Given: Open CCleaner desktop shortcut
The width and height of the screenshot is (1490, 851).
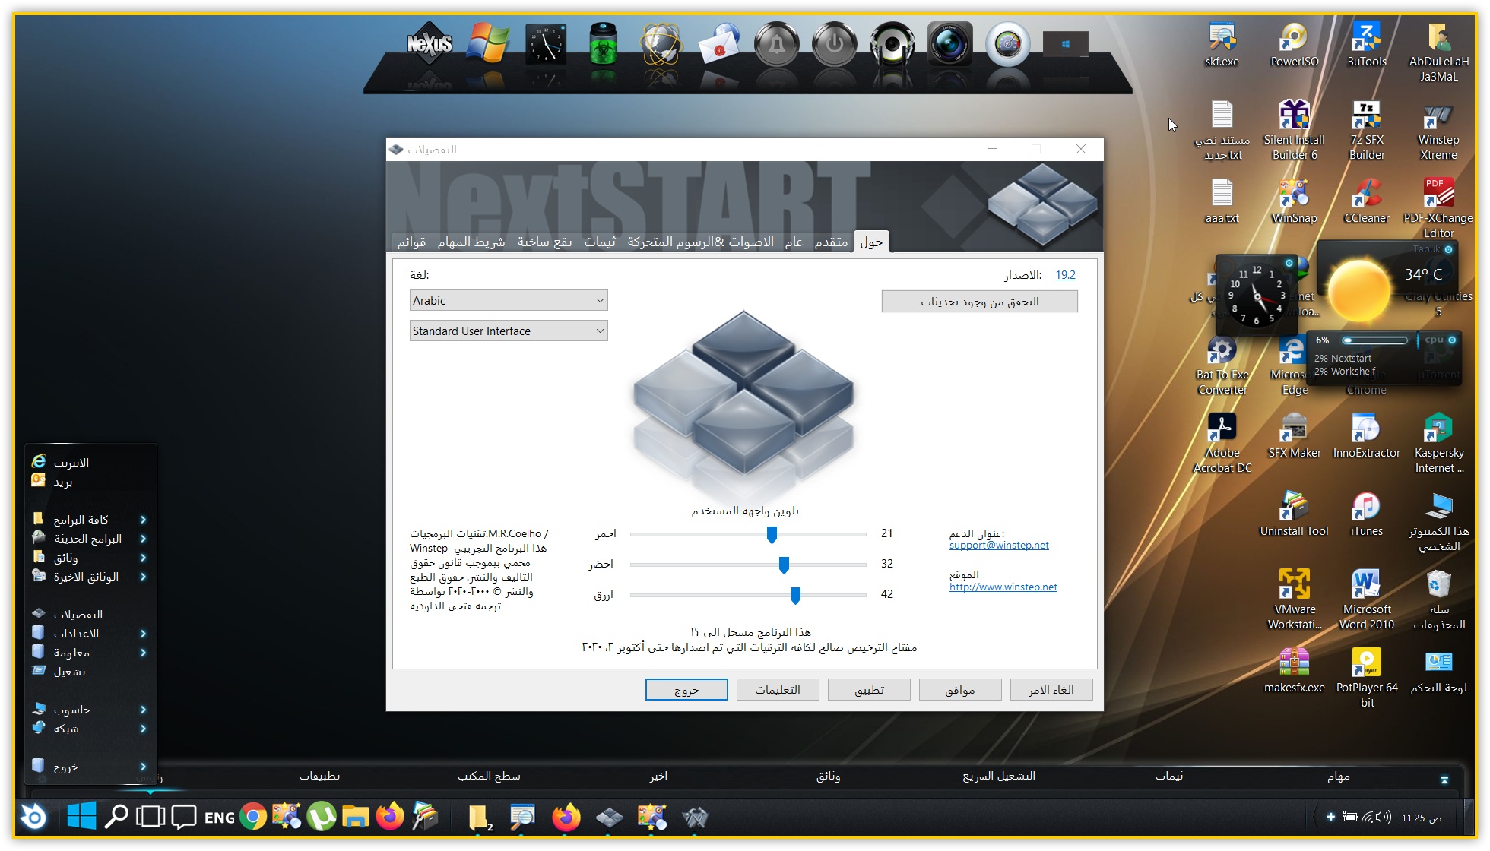Looking at the screenshot, I should pyautogui.click(x=1367, y=202).
